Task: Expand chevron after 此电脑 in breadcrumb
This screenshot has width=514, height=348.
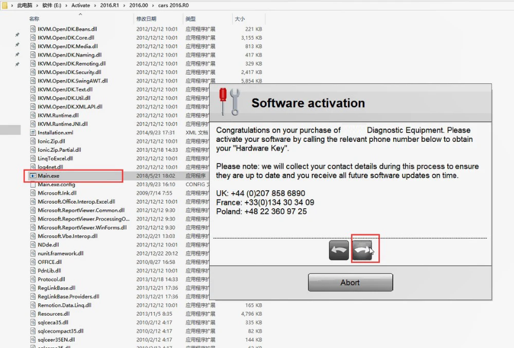Action: point(38,5)
